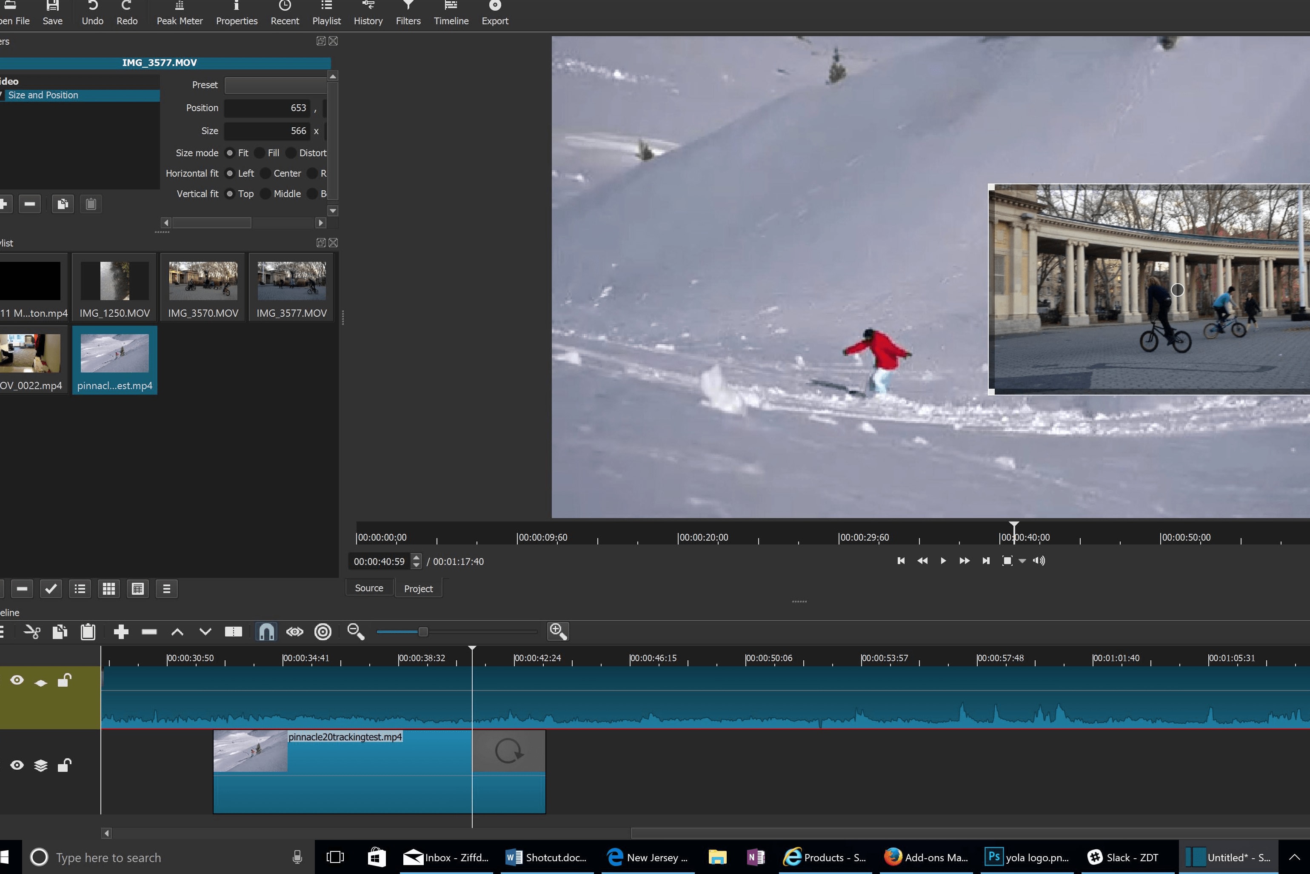Click the ripple target icon in timeline
The image size is (1310, 874).
click(x=323, y=631)
